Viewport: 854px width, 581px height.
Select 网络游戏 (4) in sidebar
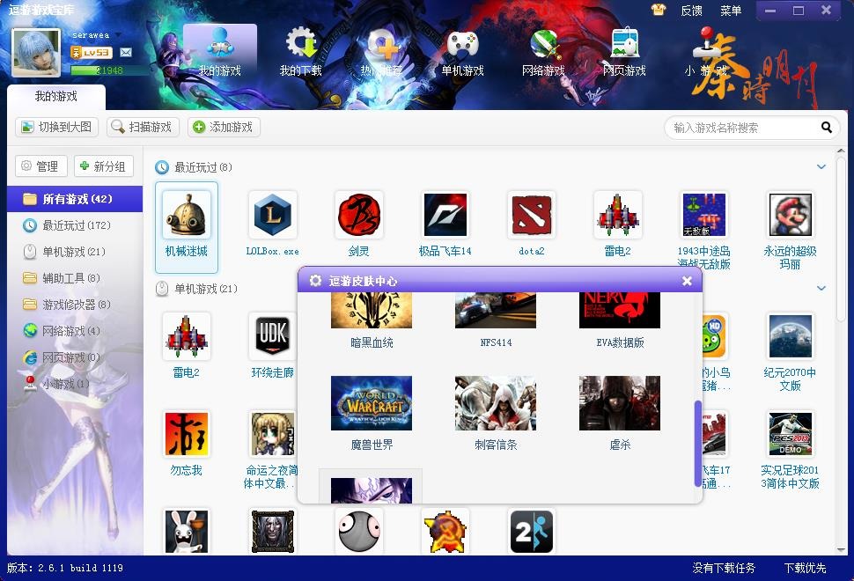point(75,331)
